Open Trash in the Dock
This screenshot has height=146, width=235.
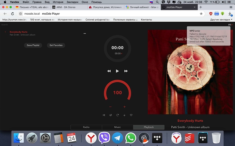coord(216,138)
